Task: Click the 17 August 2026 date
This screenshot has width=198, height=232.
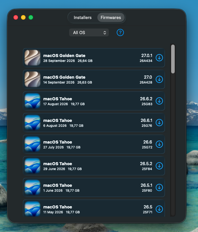Action: 55,104
